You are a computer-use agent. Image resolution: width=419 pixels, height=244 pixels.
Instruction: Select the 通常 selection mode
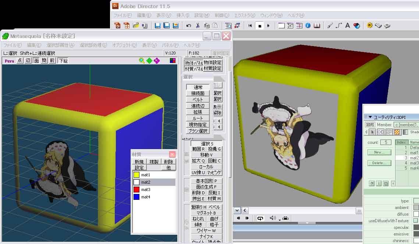coord(198,87)
